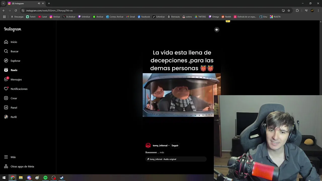322x181 pixels.
Task: Mute the reel audio speaker button
Action: tap(217, 30)
